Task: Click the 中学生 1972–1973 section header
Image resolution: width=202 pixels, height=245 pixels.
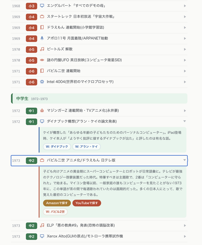Action: 99,99
